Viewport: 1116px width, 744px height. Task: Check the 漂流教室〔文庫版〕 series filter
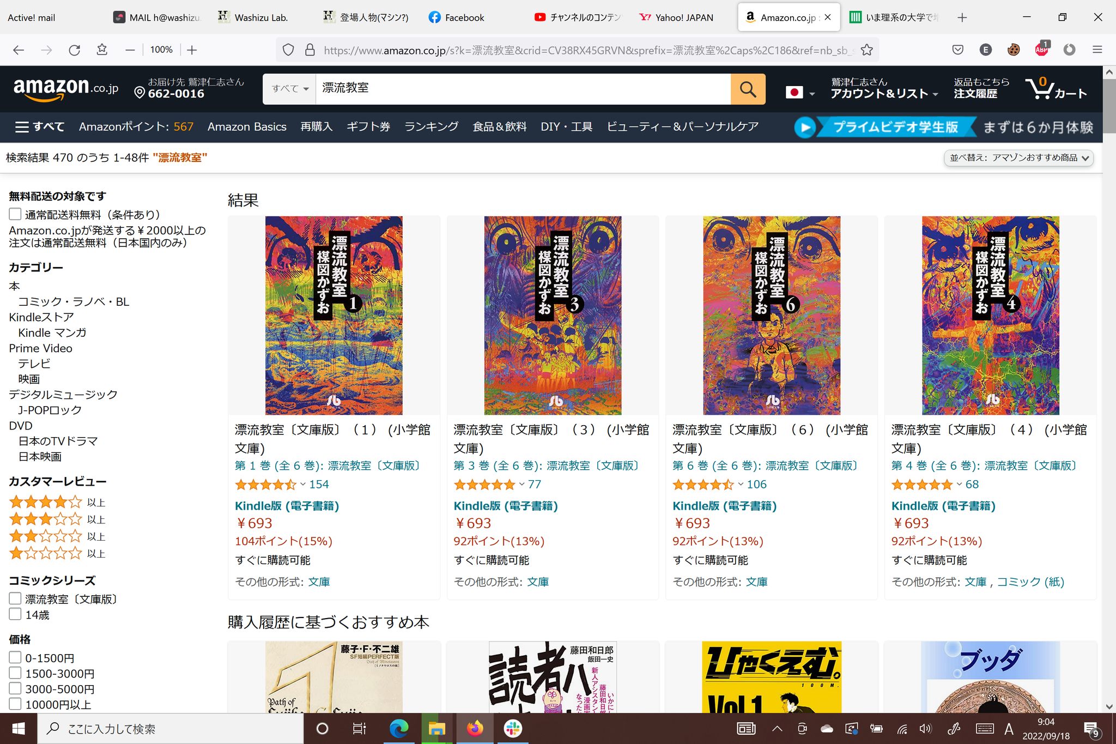pyautogui.click(x=15, y=598)
